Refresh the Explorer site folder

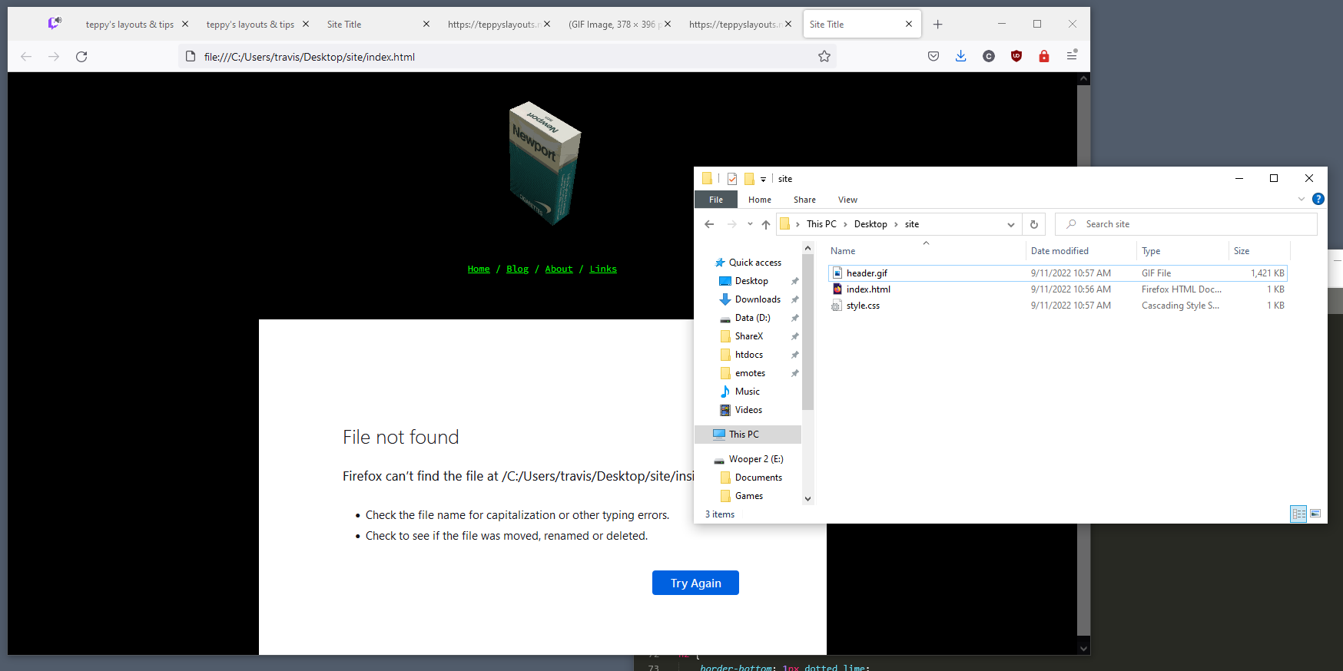click(x=1034, y=224)
